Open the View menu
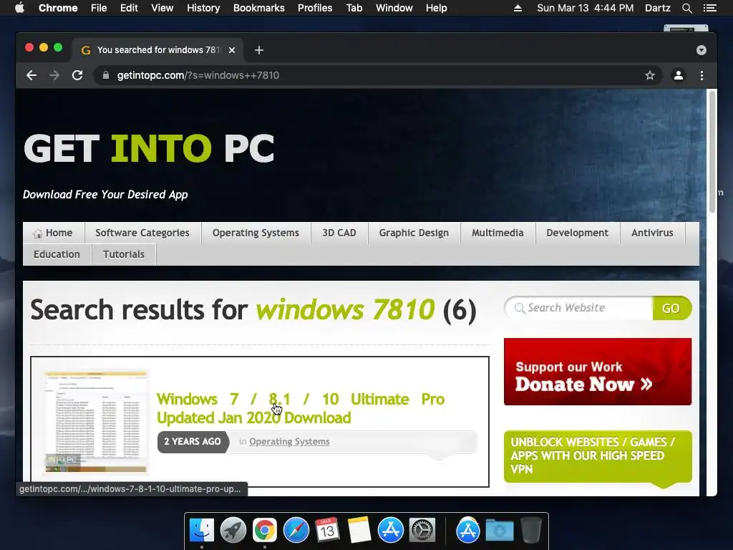This screenshot has height=550, width=733. click(x=162, y=8)
